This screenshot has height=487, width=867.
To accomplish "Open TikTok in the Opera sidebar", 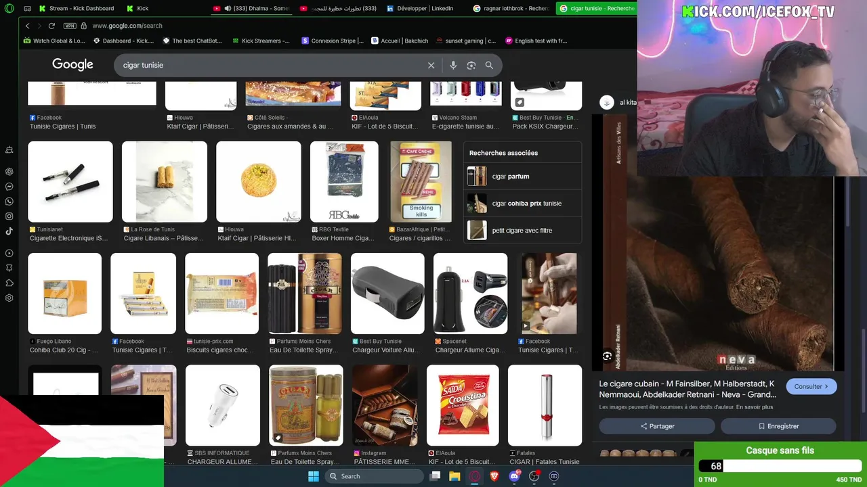I will 9,231.
